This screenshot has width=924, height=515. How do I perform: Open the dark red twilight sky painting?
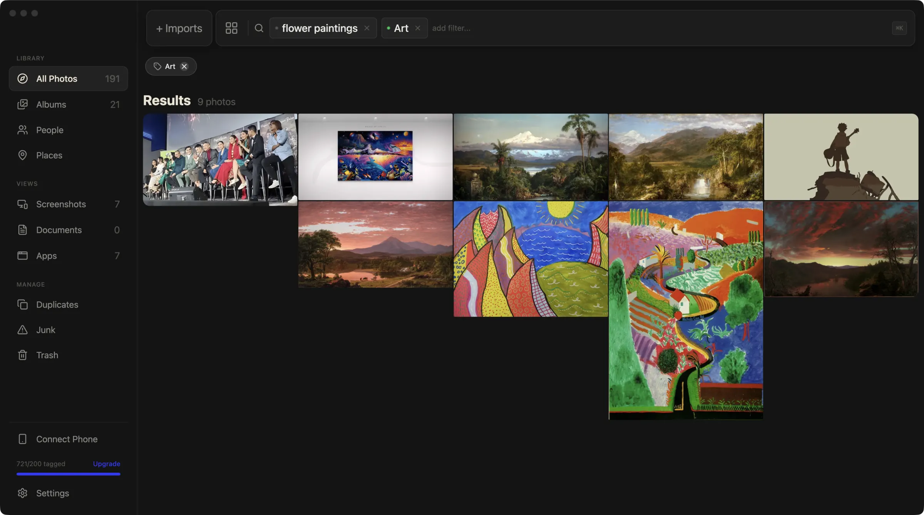click(841, 249)
